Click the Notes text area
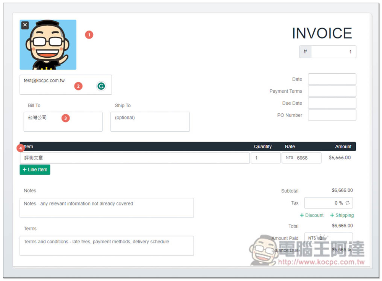This screenshot has width=382, height=281. point(107,208)
